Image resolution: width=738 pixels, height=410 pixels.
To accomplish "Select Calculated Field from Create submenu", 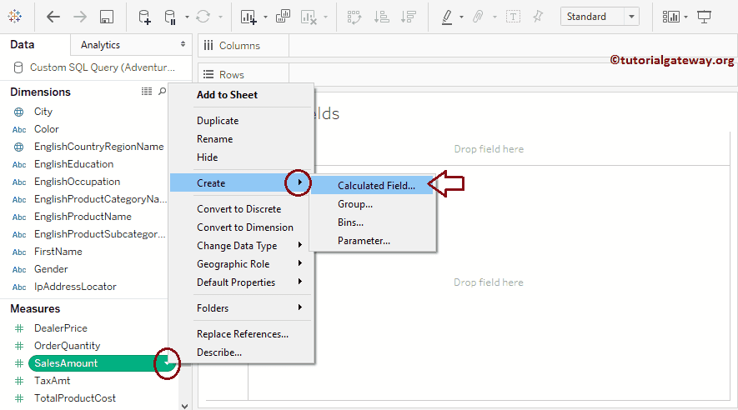I will (375, 186).
